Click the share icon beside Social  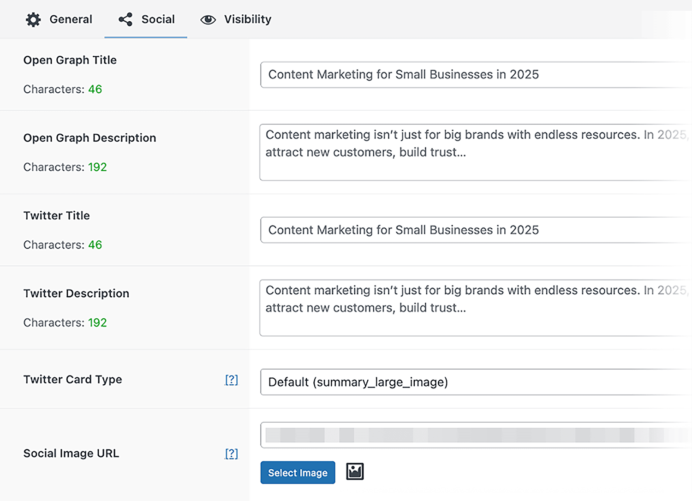125,19
